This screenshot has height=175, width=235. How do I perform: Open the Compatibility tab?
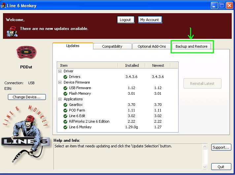(112, 46)
